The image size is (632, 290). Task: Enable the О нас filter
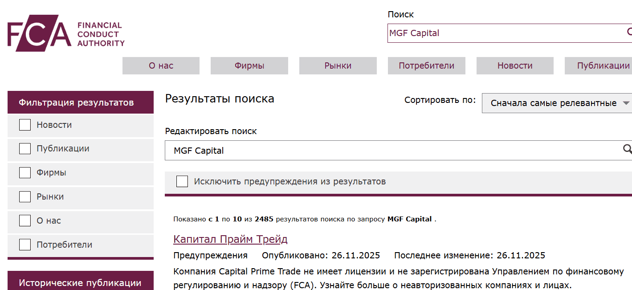coord(24,221)
